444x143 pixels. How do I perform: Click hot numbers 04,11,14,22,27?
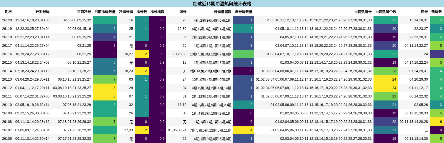tap(416, 46)
